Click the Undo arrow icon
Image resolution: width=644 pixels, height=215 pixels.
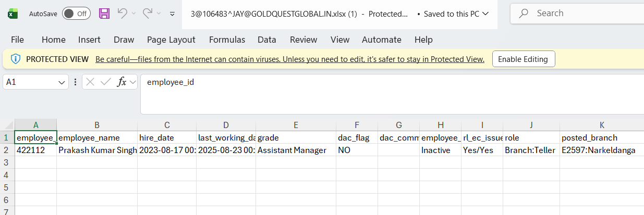[x=122, y=14]
